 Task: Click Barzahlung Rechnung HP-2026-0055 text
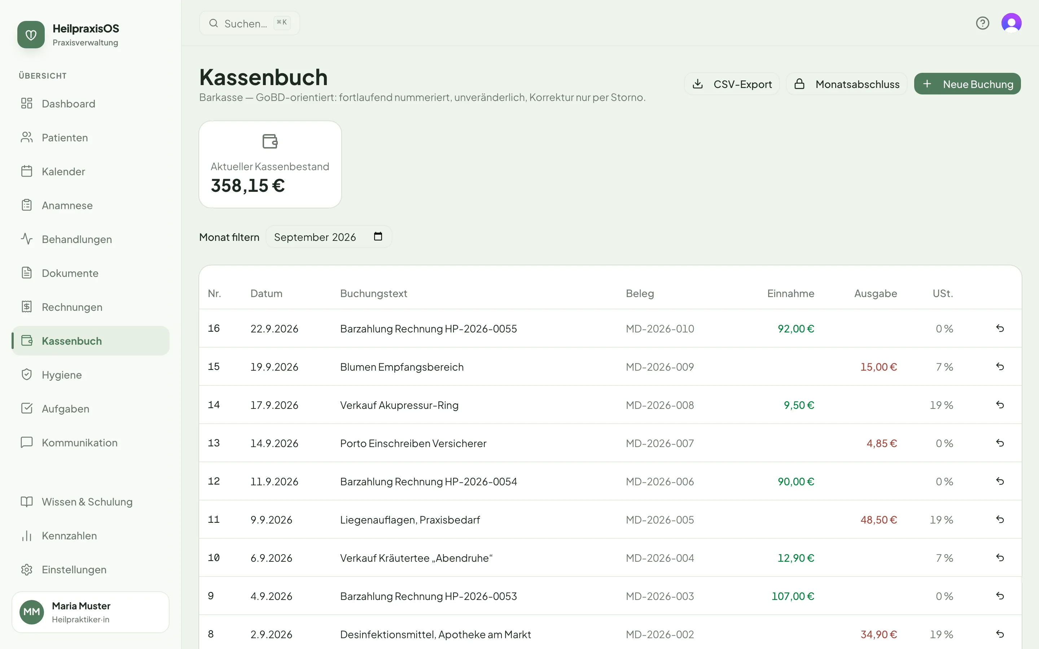[429, 329]
